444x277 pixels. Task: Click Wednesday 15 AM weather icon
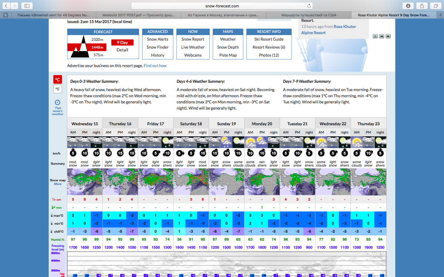[73, 142]
